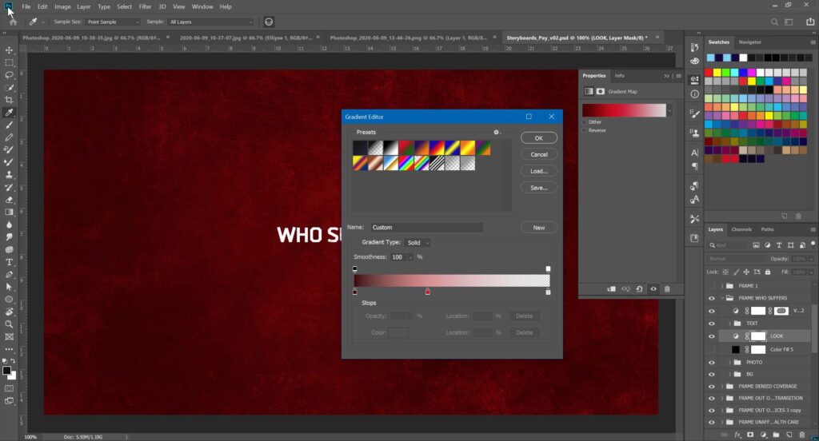Select the red middle color stop
The width and height of the screenshot is (819, 441).
pos(428,292)
